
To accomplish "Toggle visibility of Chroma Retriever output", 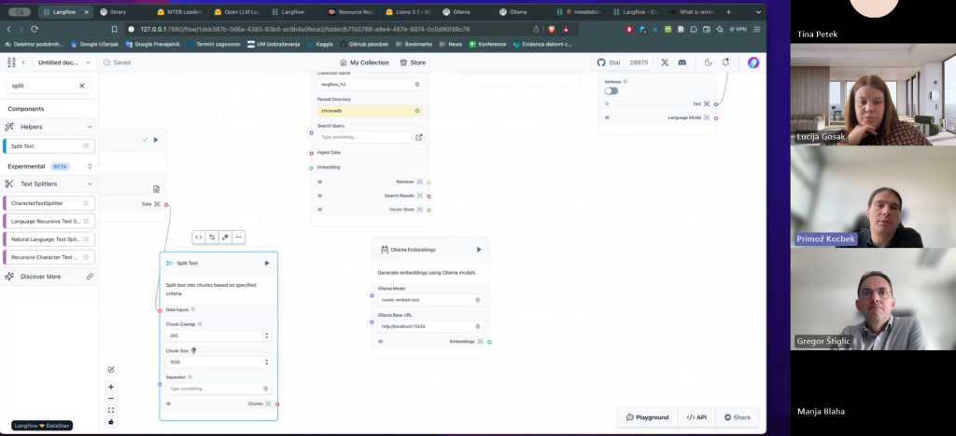I will click(x=320, y=182).
